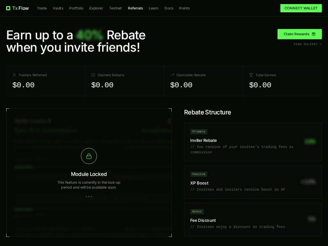Select the Inviter Rebate card
This screenshot has width=328, height=246.
pyautogui.click(x=253, y=142)
